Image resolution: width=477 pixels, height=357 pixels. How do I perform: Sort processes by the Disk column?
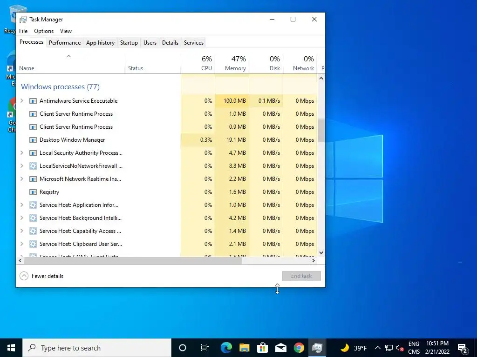click(266, 63)
